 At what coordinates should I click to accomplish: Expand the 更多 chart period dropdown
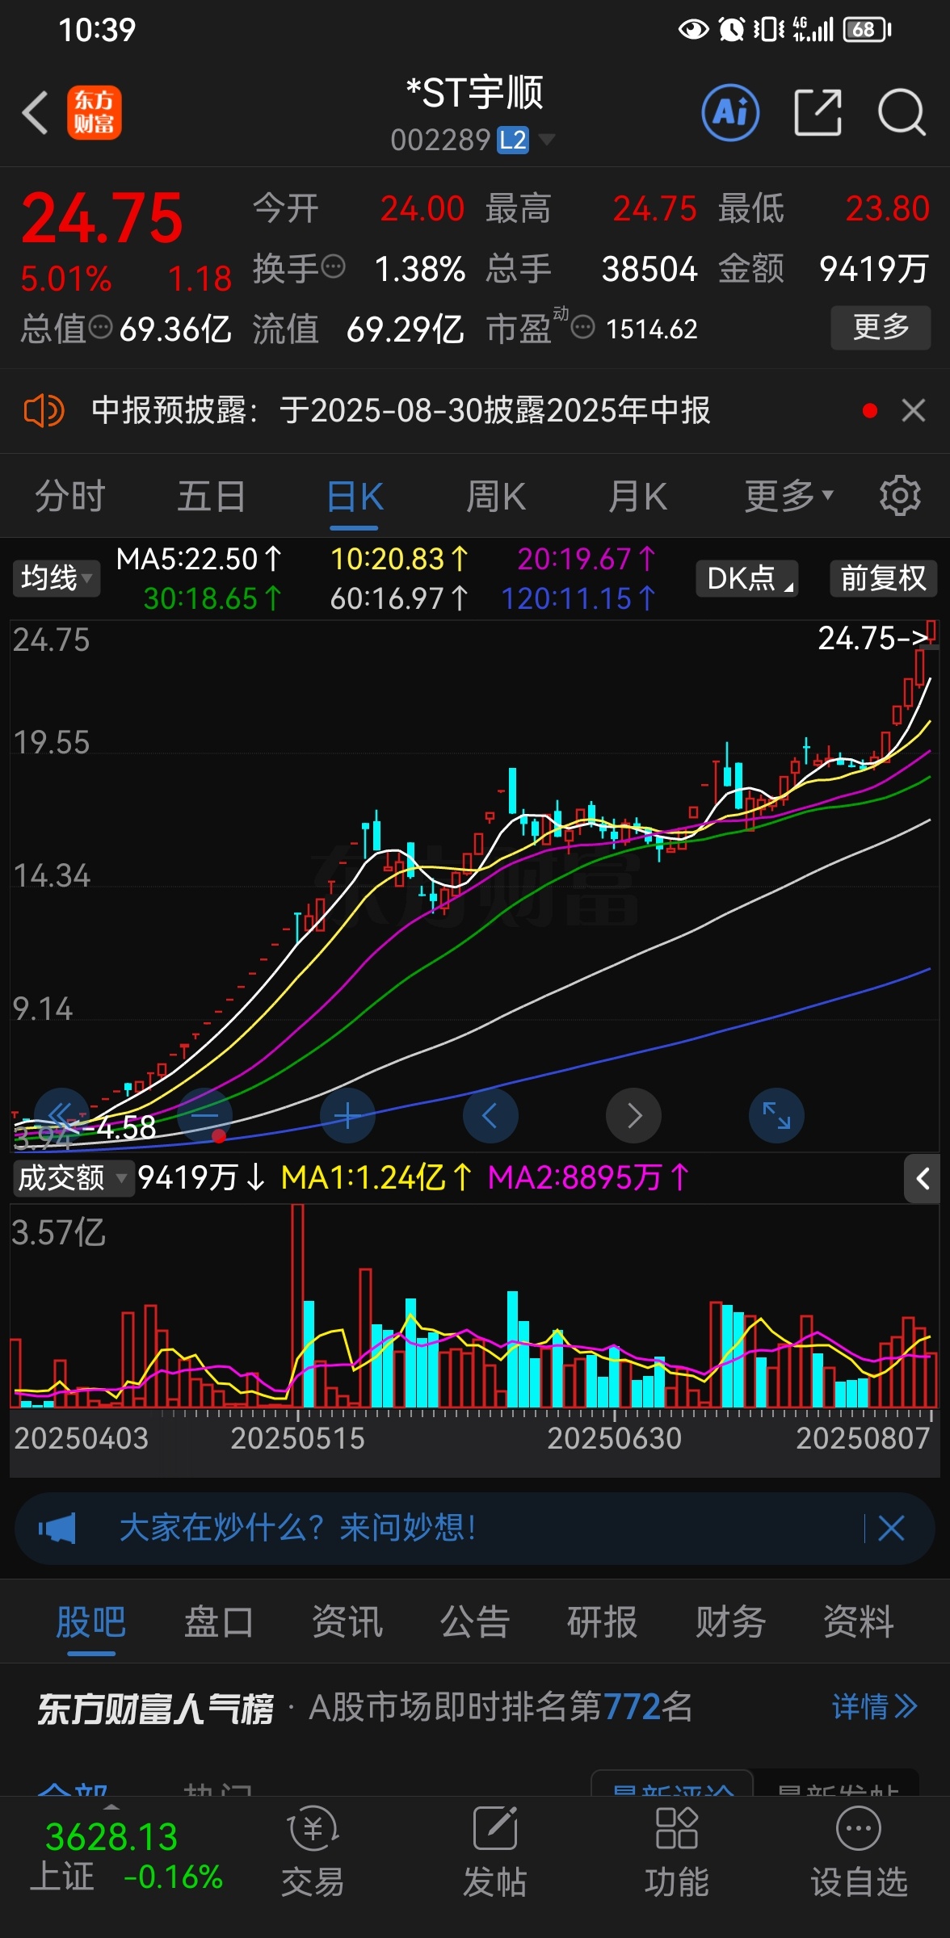(788, 496)
